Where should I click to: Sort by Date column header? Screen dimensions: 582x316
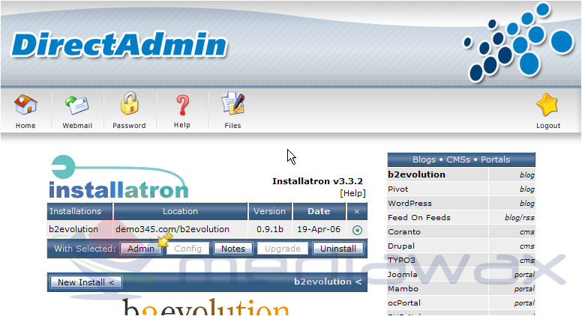[319, 211]
